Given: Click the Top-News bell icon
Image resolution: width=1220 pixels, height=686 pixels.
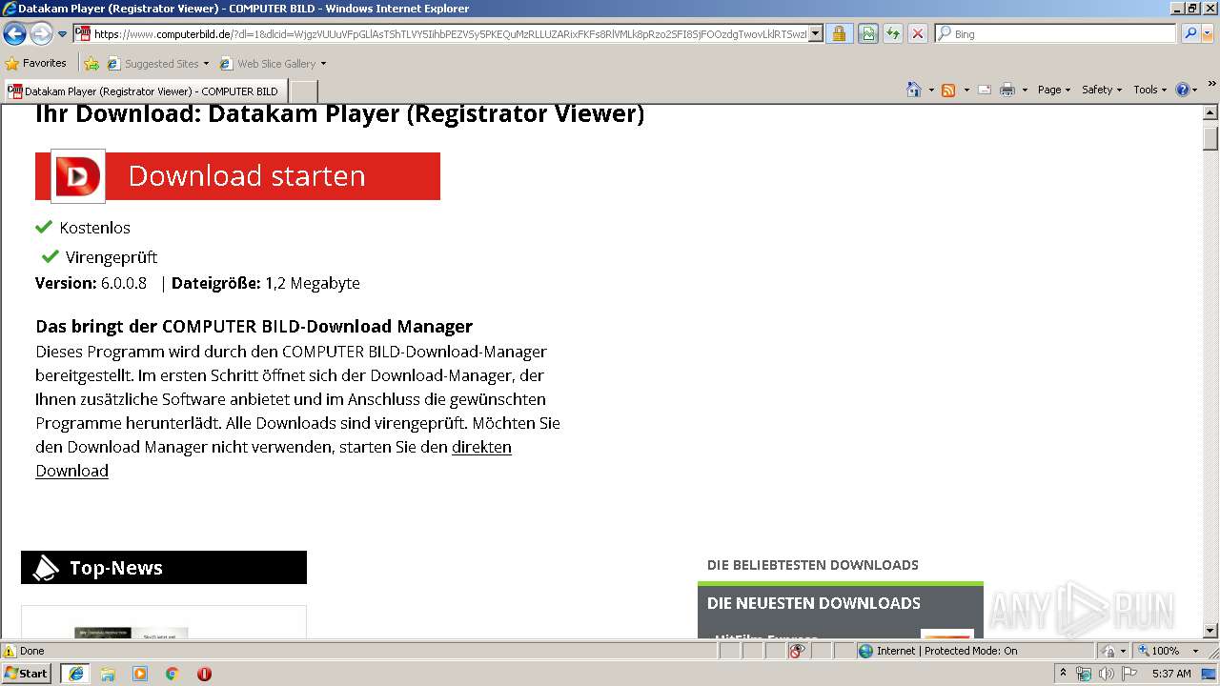Looking at the screenshot, I should (x=46, y=568).
